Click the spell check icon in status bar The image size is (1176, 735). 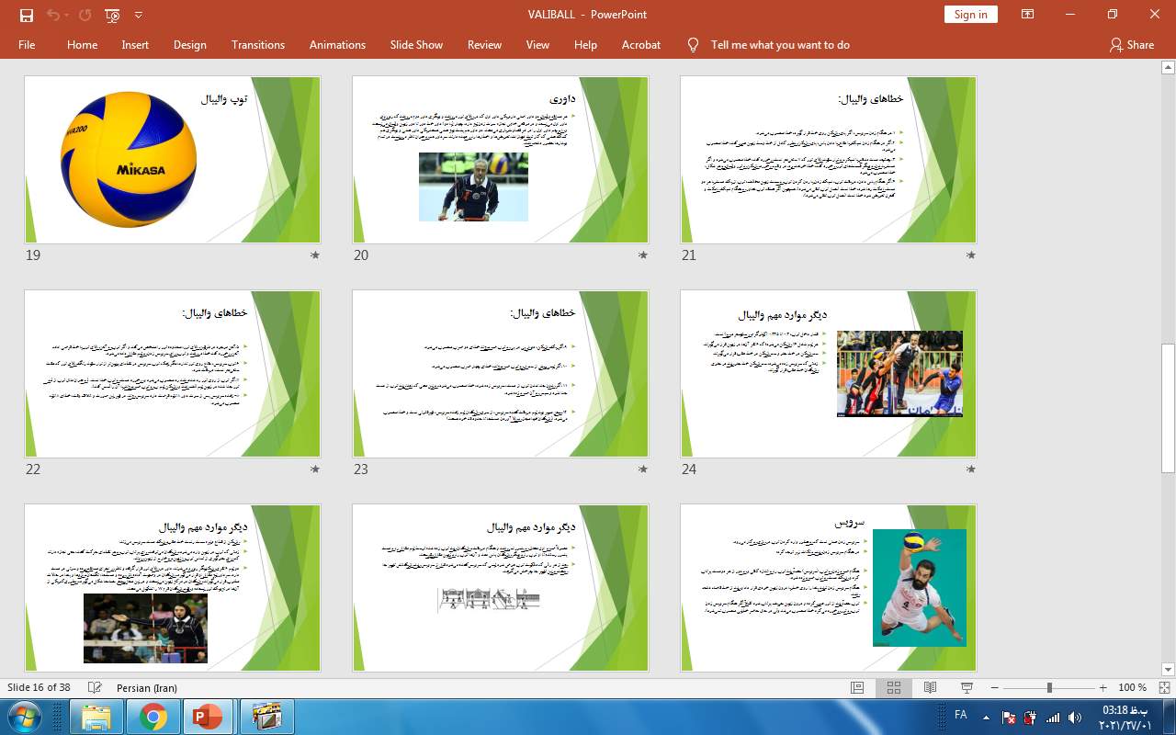point(95,687)
